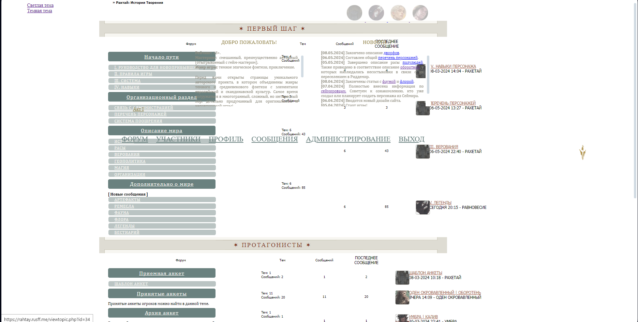Open the Начало пути forum
This screenshot has width=638, height=322.
[162, 57]
